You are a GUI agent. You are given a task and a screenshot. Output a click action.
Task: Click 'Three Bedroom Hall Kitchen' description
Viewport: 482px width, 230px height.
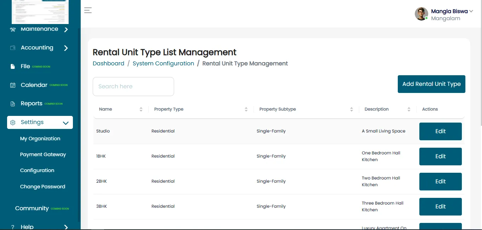click(383, 206)
